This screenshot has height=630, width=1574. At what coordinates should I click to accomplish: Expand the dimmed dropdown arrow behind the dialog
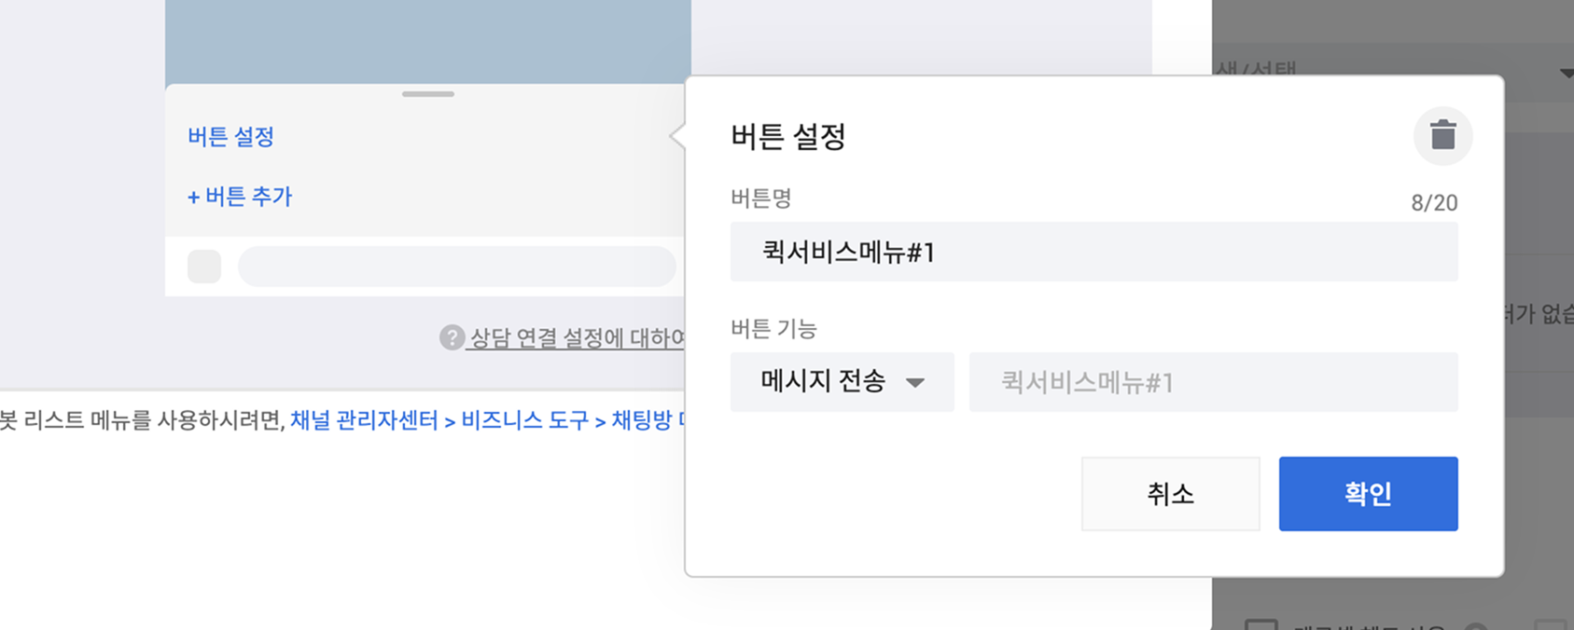click(1566, 74)
